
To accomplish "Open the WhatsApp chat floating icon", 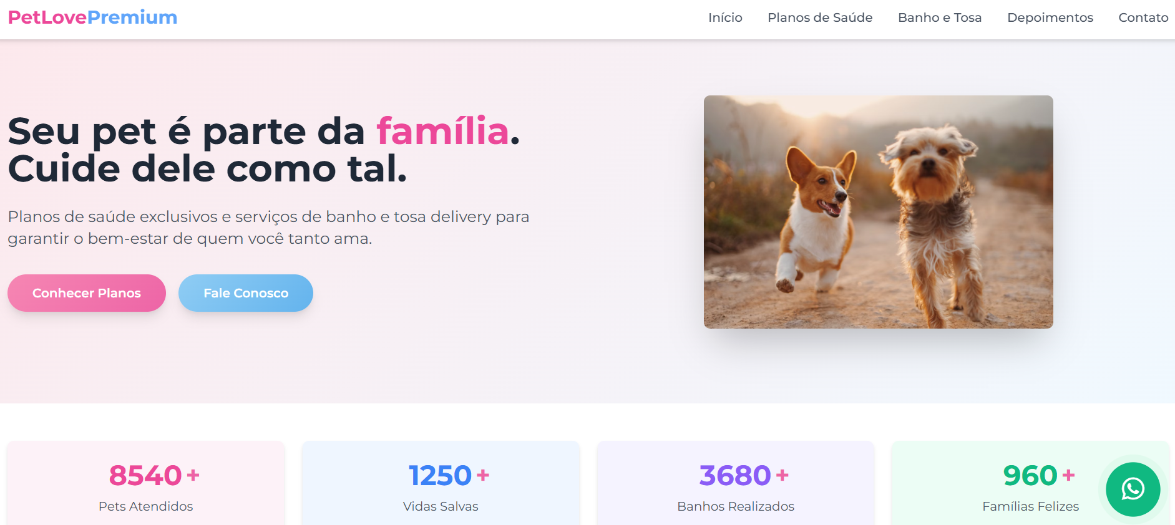I will [1133, 489].
